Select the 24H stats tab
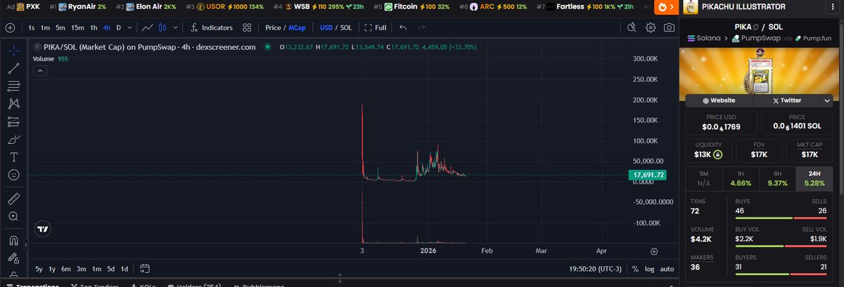 [814, 179]
